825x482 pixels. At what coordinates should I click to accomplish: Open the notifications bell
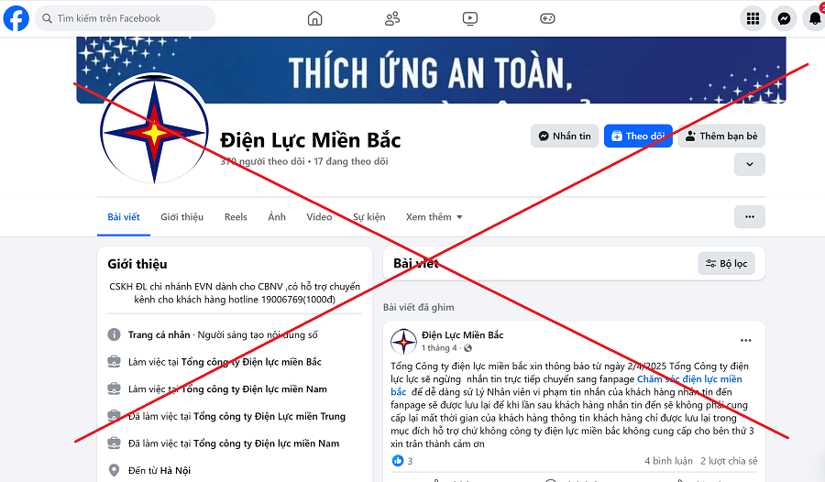(x=815, y=18)
